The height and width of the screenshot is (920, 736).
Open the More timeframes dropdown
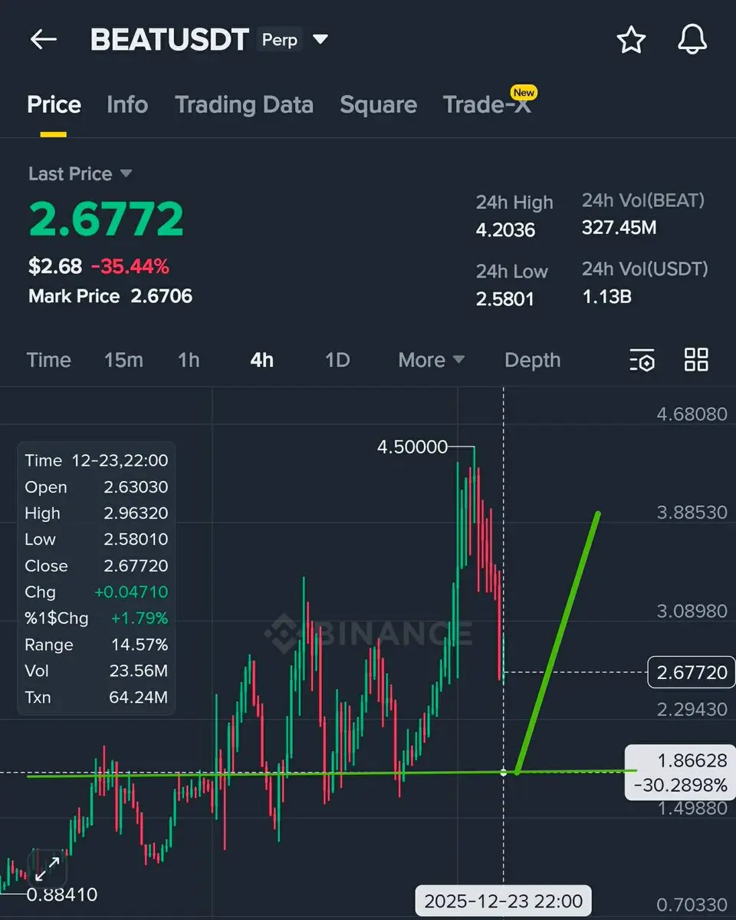pos(431,360)
